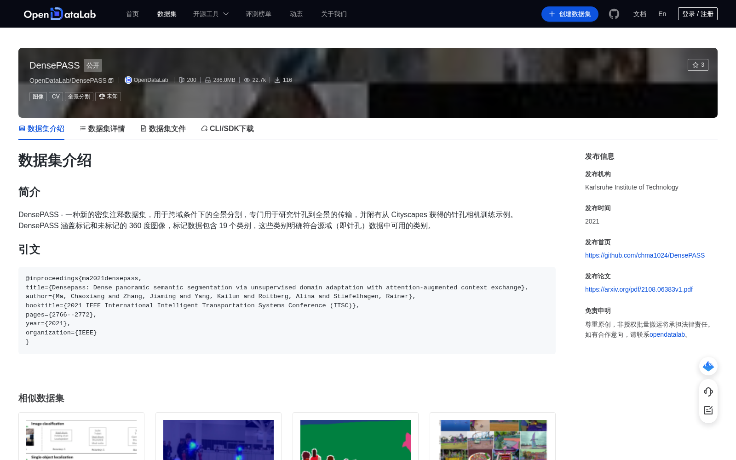Screen dimensions: 736x460
Task: Open the customer support headset icon
Action: pos(708,391)
